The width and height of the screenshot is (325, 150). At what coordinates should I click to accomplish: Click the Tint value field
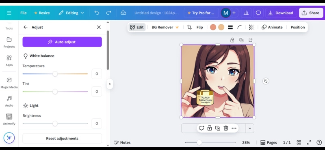[x=97, y=92]
